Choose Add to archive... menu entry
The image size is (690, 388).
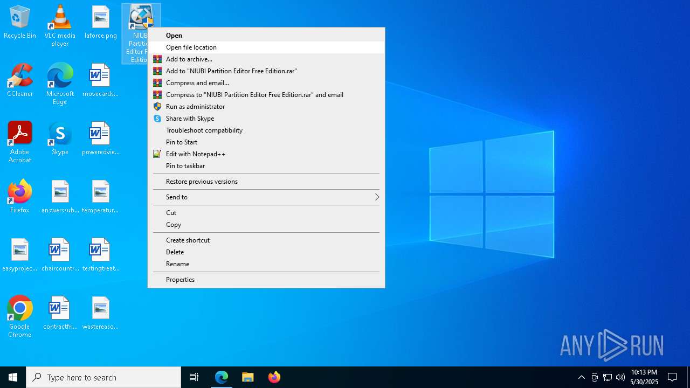pyautogui.click(x=266, y=59)
